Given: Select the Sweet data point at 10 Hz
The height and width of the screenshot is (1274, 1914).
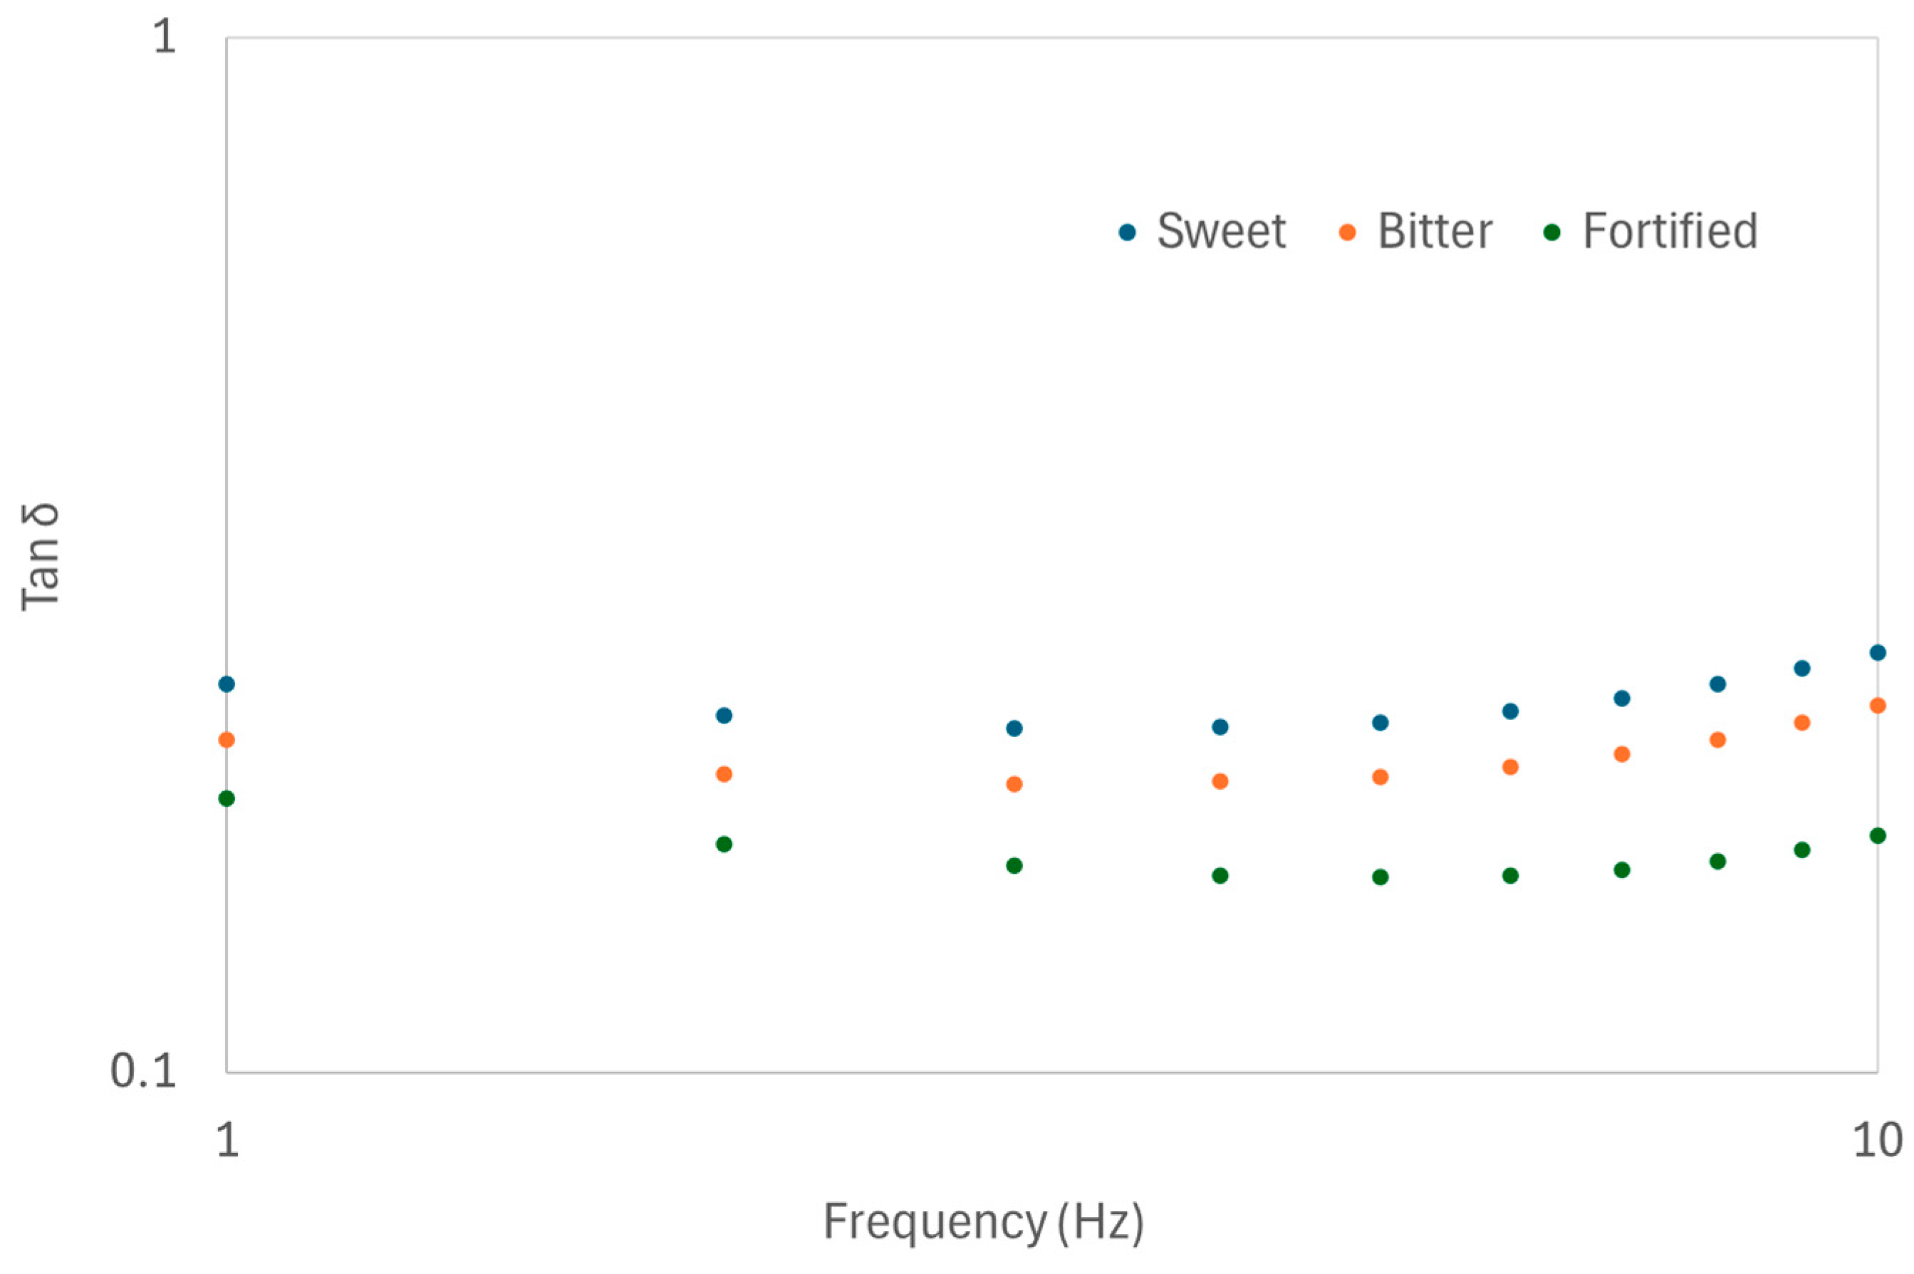Looking at the screenshot, I should [1878, 652].
